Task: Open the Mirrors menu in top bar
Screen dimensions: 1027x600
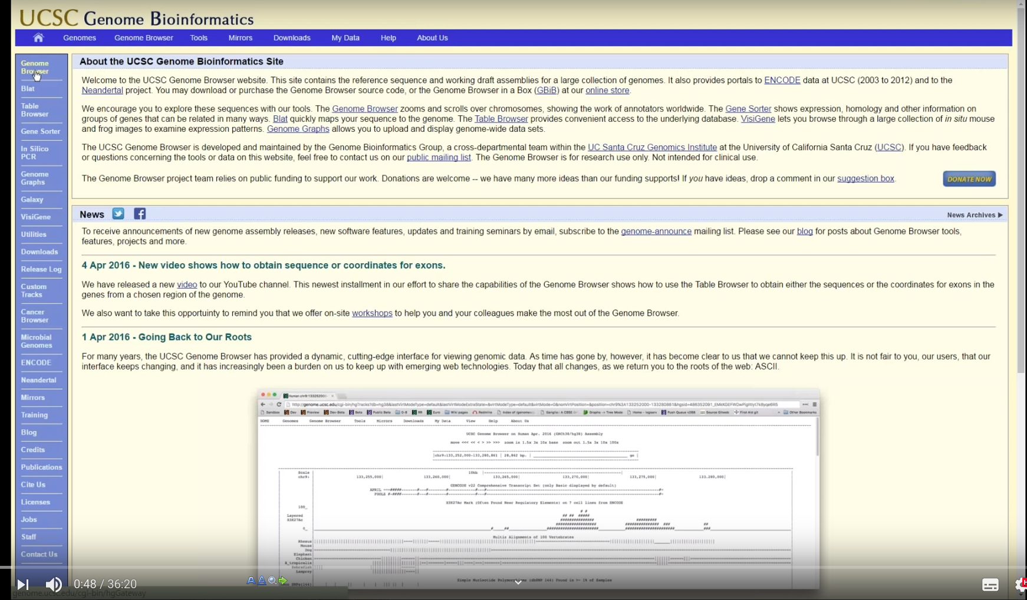Action: [241, 38]
